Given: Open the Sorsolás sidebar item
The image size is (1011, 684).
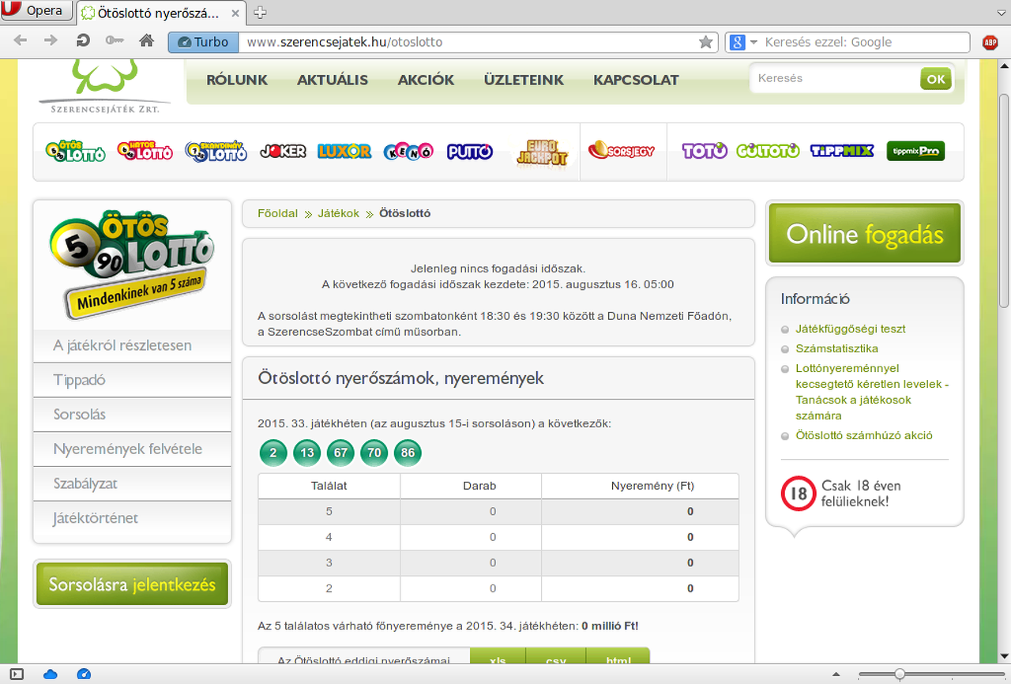Looking at the screenshot, I should [132, 415].
